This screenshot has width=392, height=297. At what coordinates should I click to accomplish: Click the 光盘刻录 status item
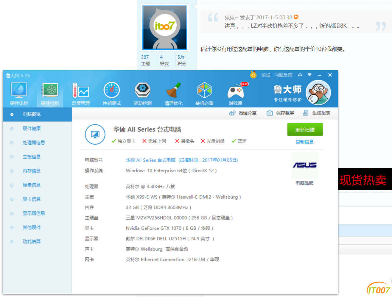click(x=213, y=141)
